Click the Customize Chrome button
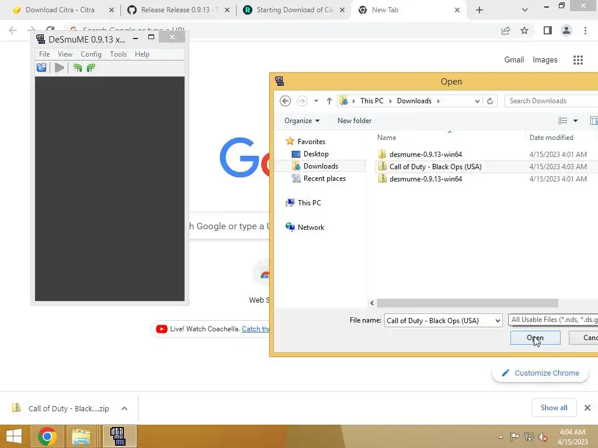The height and width of the screenshot is (448, 598). coord(540,373)
